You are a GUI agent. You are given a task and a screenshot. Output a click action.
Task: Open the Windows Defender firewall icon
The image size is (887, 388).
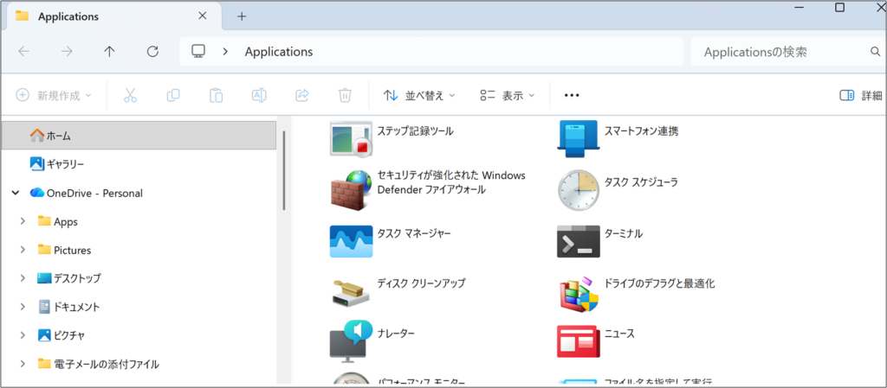(351, 190)
